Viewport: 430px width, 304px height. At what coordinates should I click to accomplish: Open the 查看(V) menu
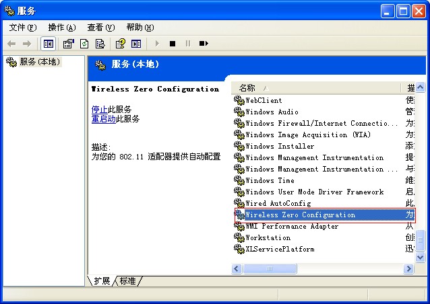(101, 28)
